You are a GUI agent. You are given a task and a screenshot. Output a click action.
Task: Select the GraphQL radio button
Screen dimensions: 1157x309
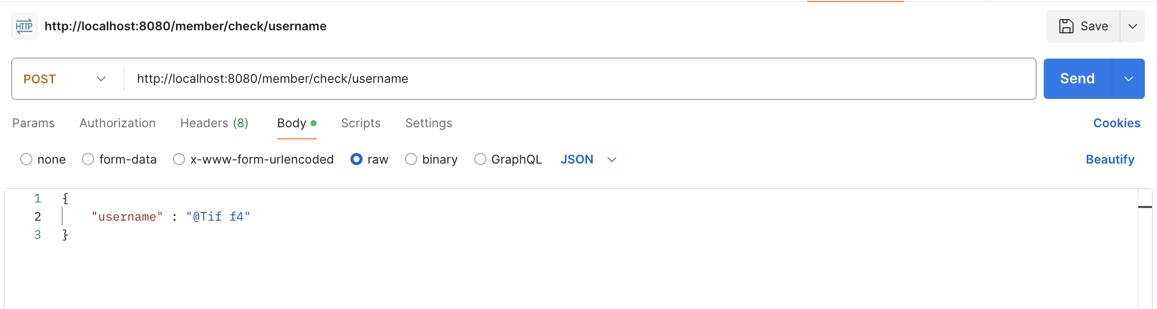[x=480, y=160]
